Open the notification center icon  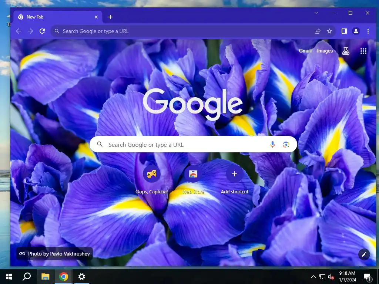tap(367, 277)
